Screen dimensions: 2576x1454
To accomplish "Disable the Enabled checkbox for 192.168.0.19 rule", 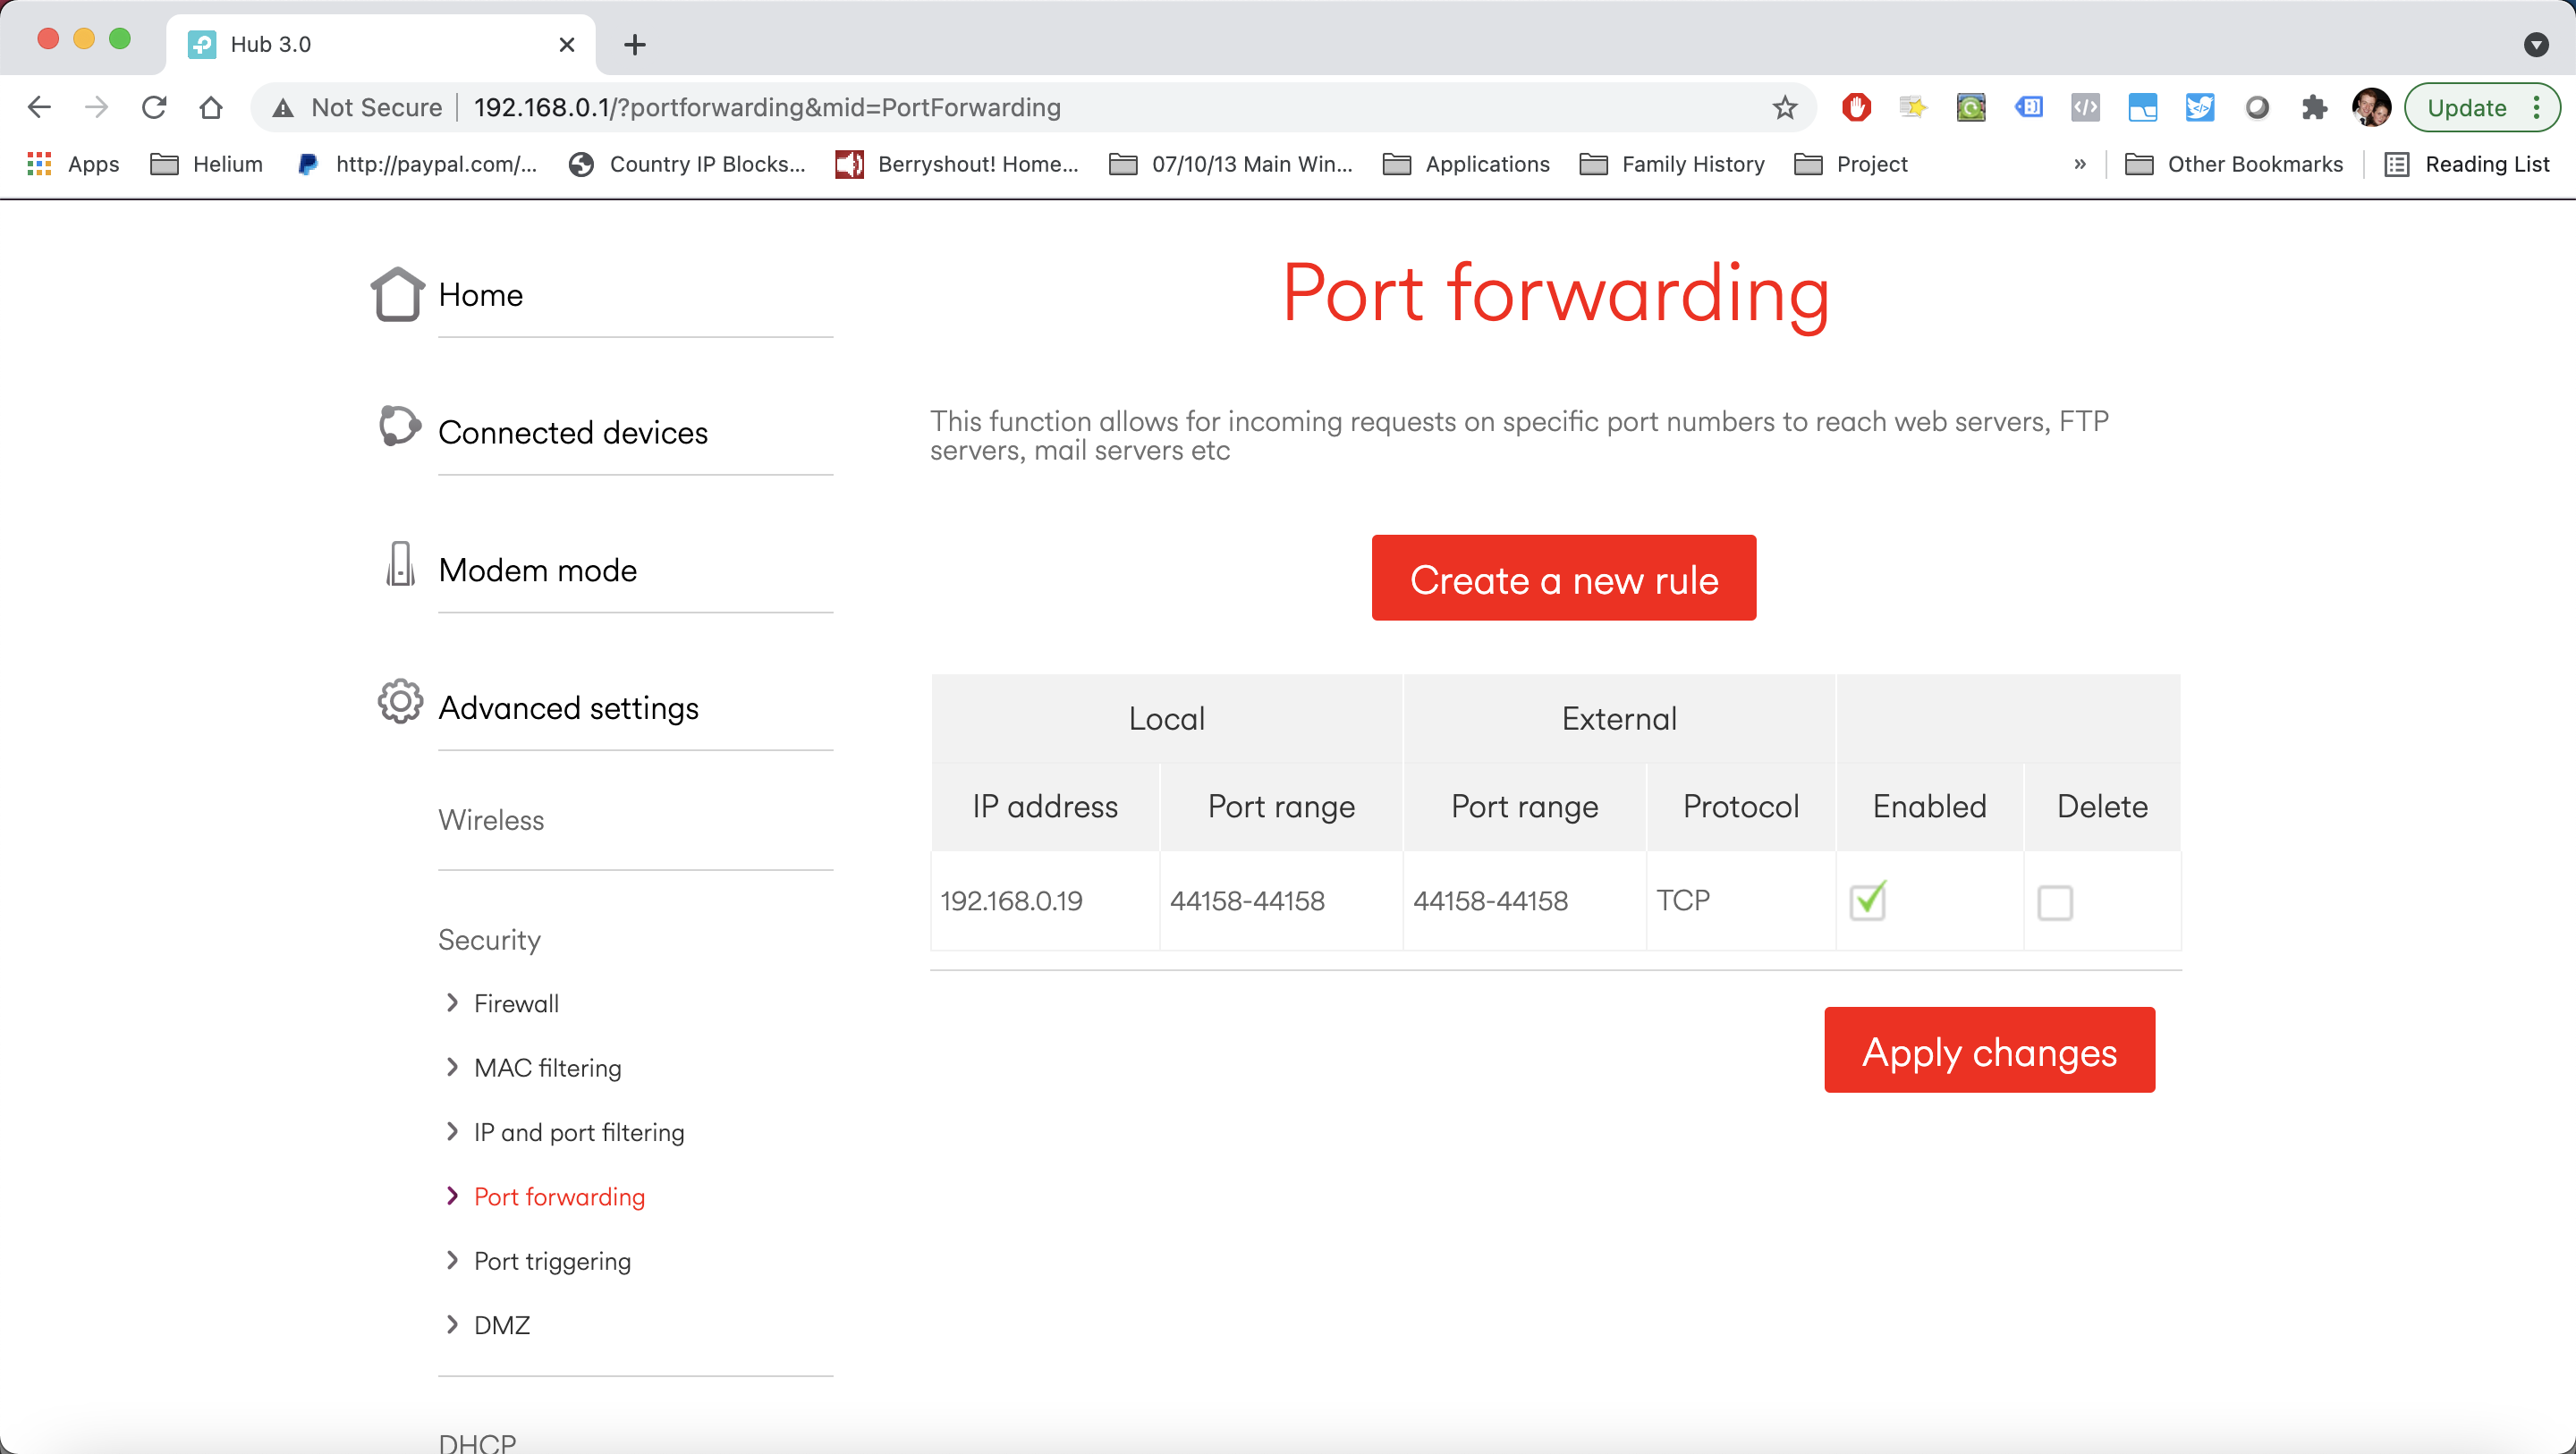I will point(1867,901).
